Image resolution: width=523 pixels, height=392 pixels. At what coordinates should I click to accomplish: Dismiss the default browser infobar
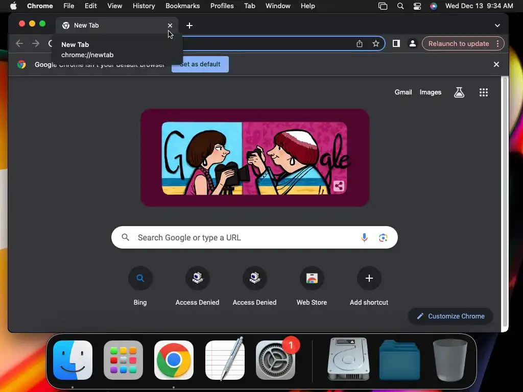pyautogui.click(x=496, y=64)
